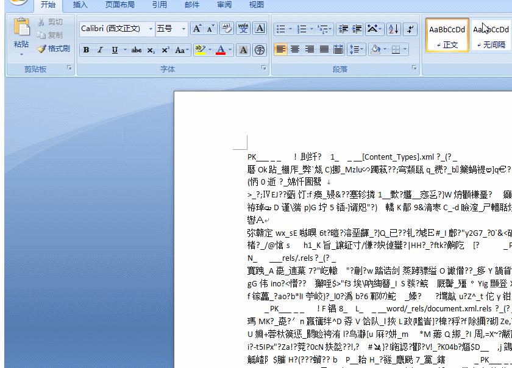Switch to the 邮件 (Mailings) tab
512x368 pixels.
tap(192, 5)
